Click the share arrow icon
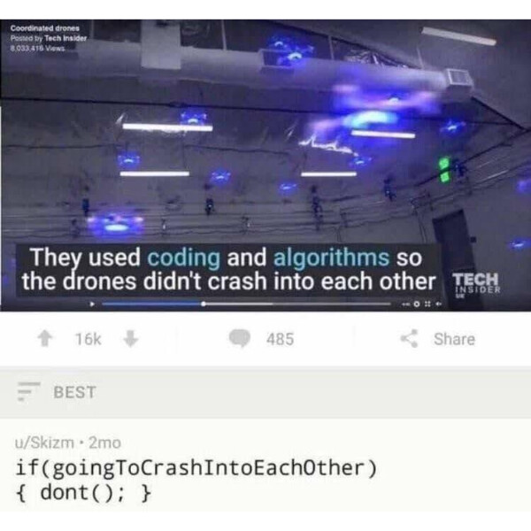Image resolution: width=531 pixels, height=531 pixels. (409, 339)
